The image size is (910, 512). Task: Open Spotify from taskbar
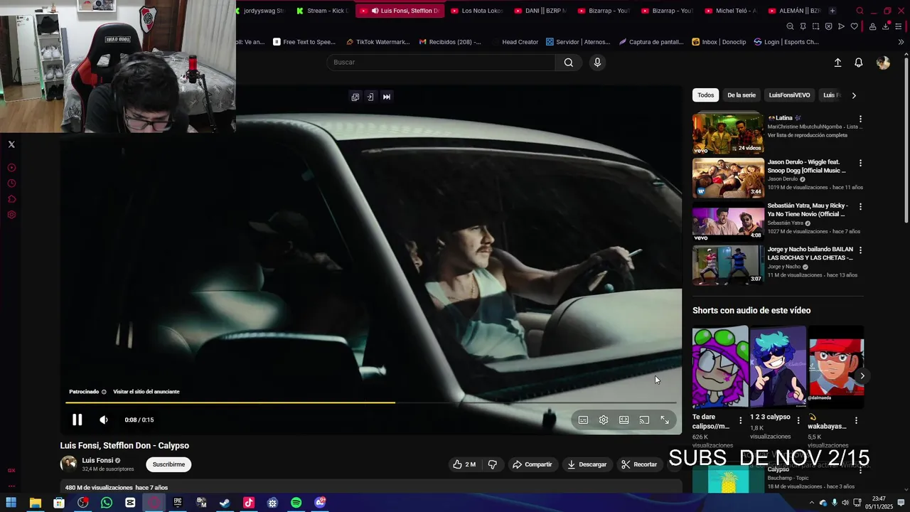tap(296, 503)
